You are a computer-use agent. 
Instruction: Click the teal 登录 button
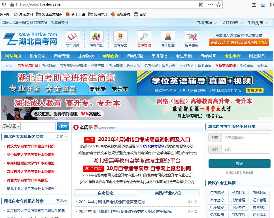[x=239, y=164]
